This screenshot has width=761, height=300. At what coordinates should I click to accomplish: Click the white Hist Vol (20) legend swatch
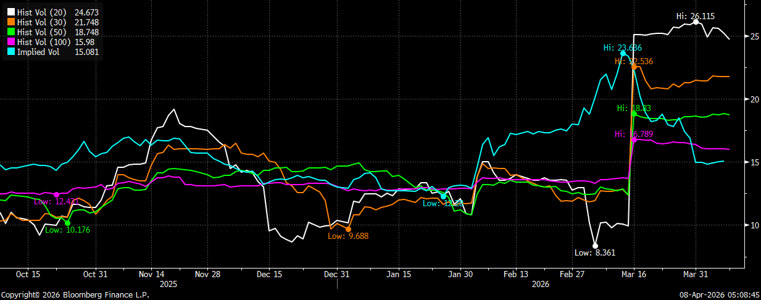click(10, 12)
